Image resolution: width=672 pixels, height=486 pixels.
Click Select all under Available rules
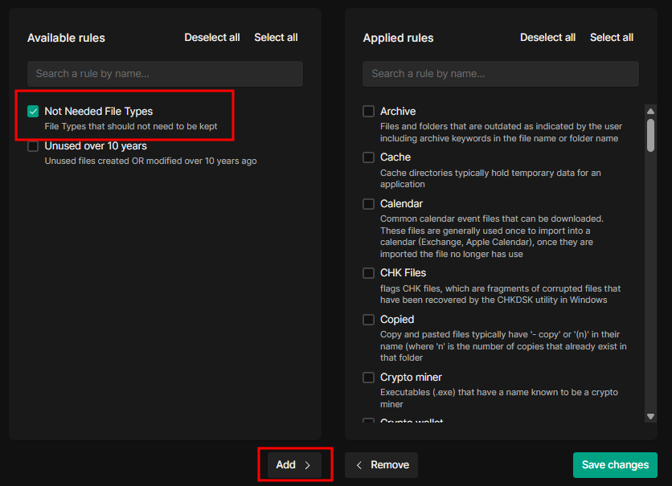[276, 38]
